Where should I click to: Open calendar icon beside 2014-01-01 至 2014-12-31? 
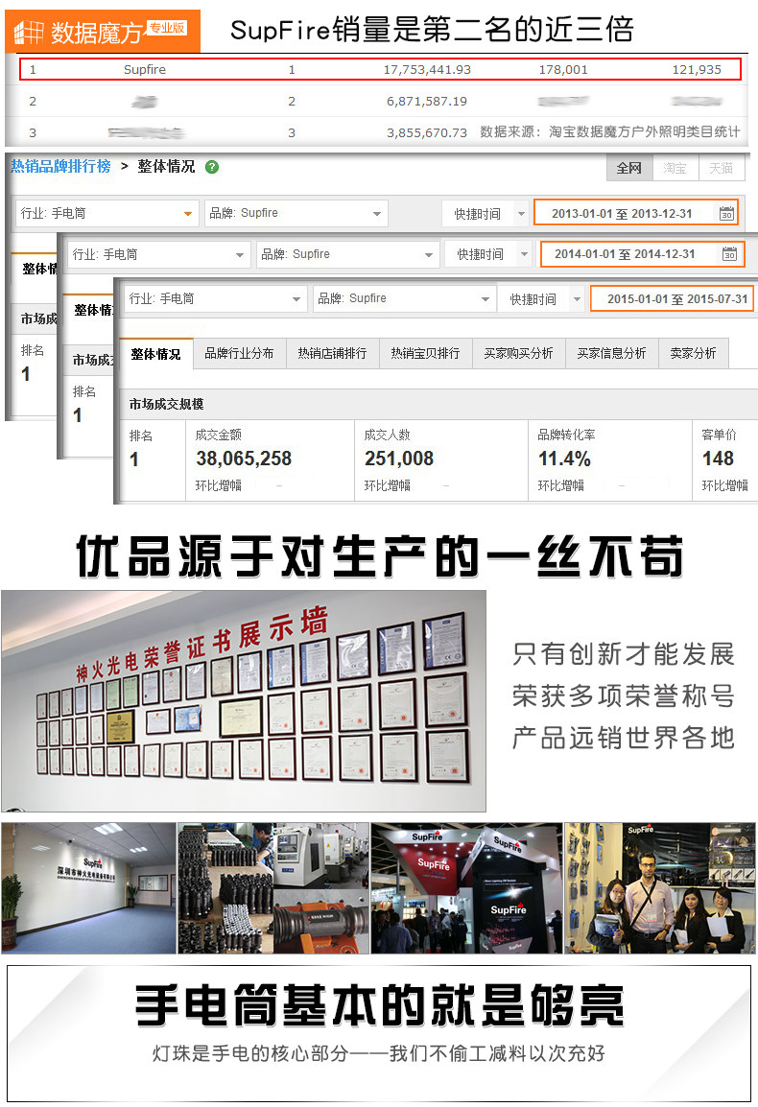coord(730,253)
